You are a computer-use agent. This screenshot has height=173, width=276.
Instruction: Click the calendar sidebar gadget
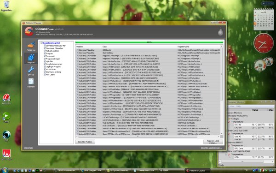pyautogui.click(x=264, y=19)
